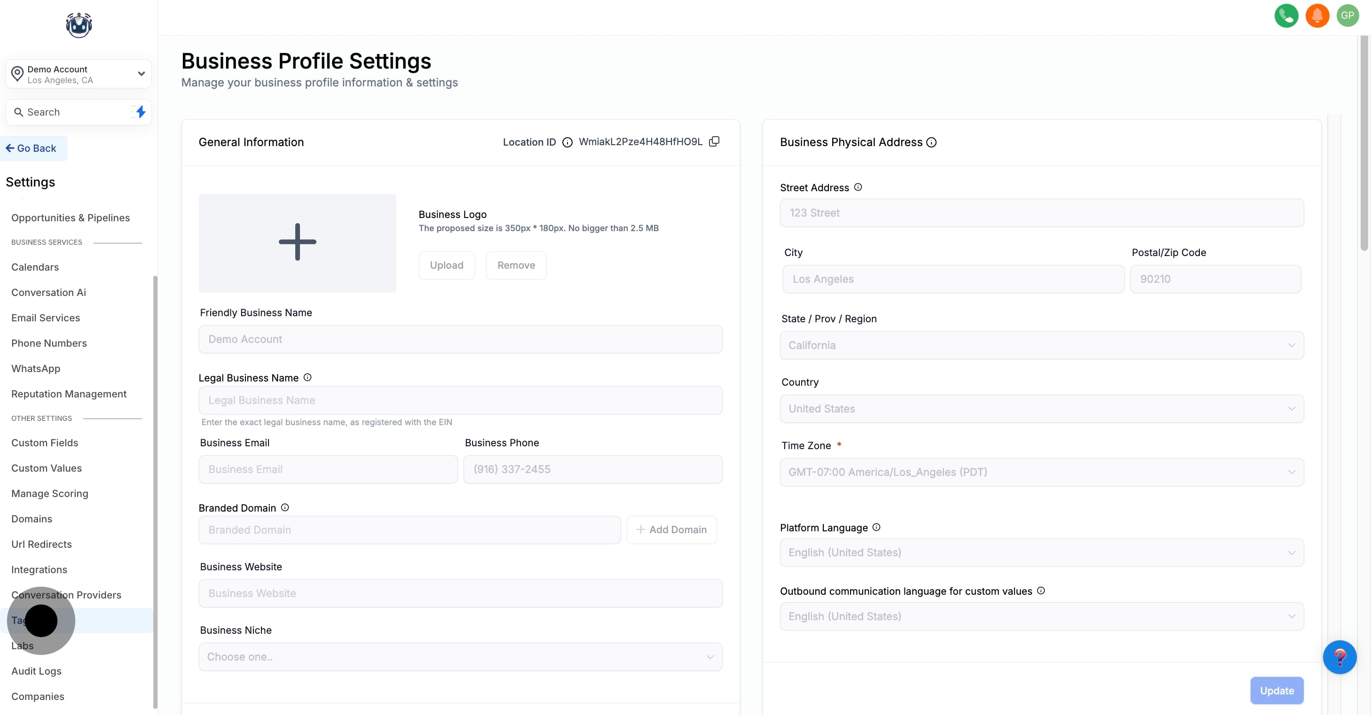Open Calendars settings in sidebar
This screenshot has width=1371, height=715.
coord(35,267)
